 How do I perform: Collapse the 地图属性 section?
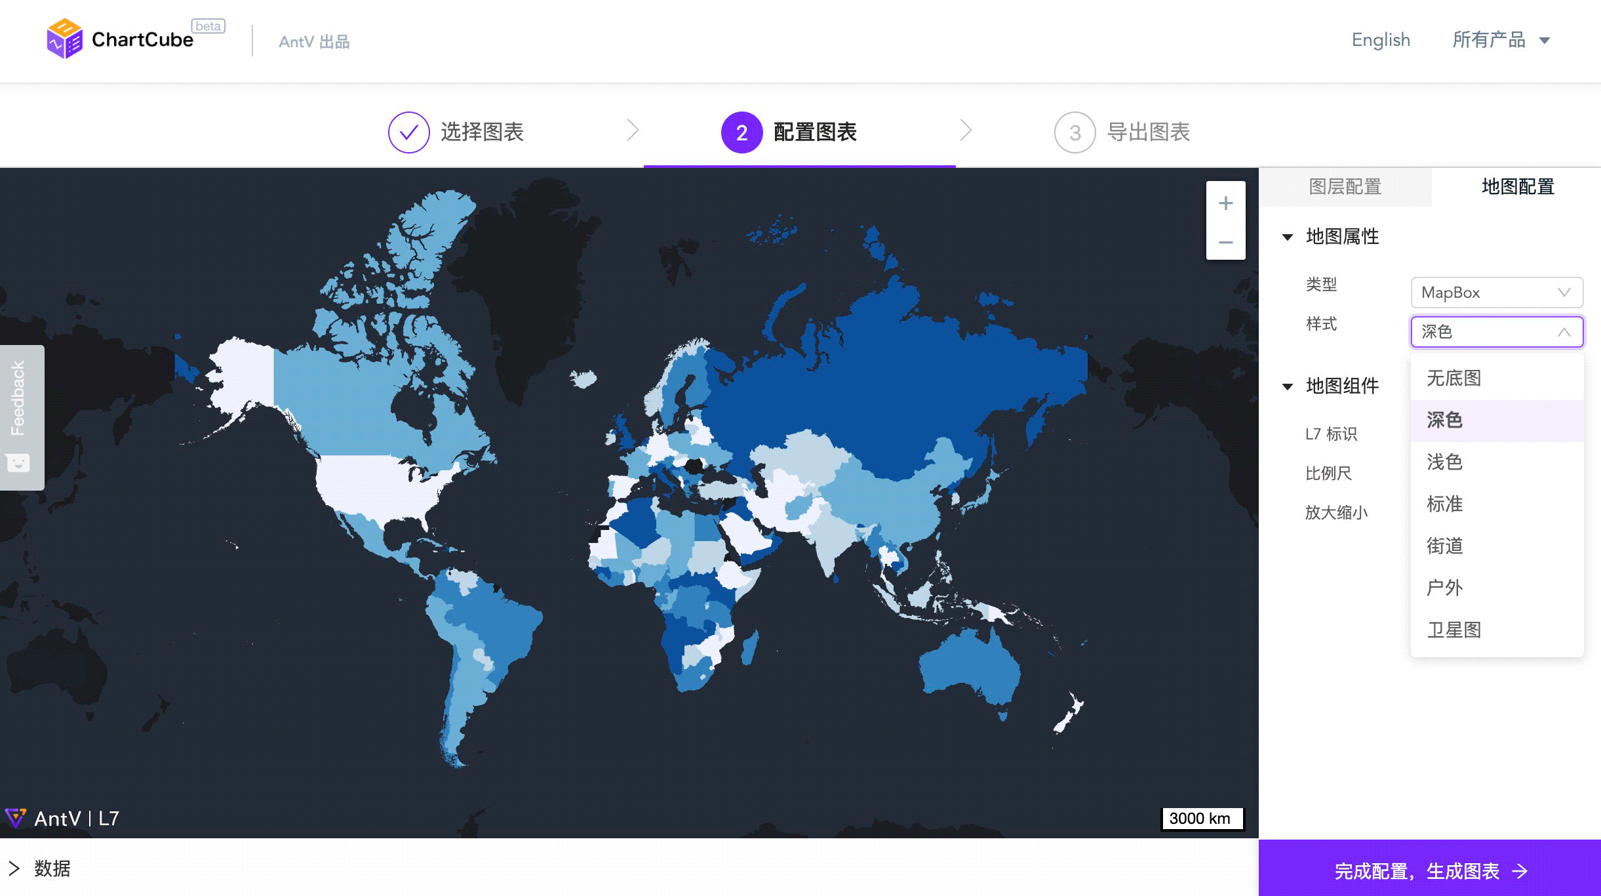[1288, 237]
